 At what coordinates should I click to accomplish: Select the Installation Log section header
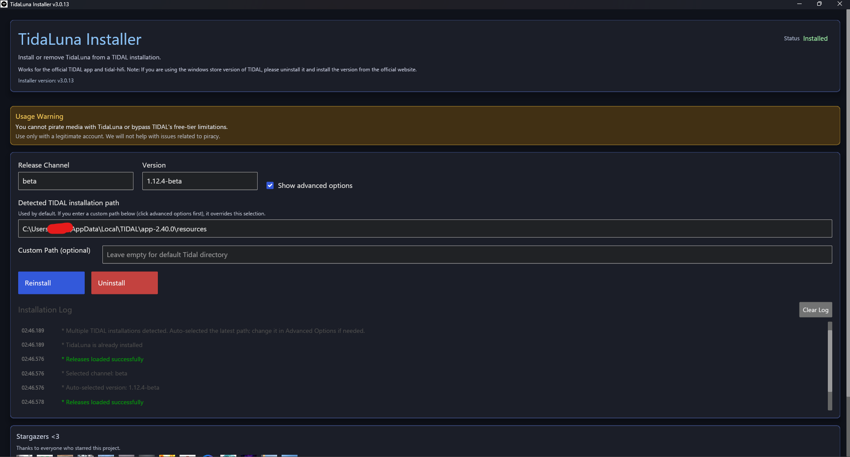[x=45, y=309]
